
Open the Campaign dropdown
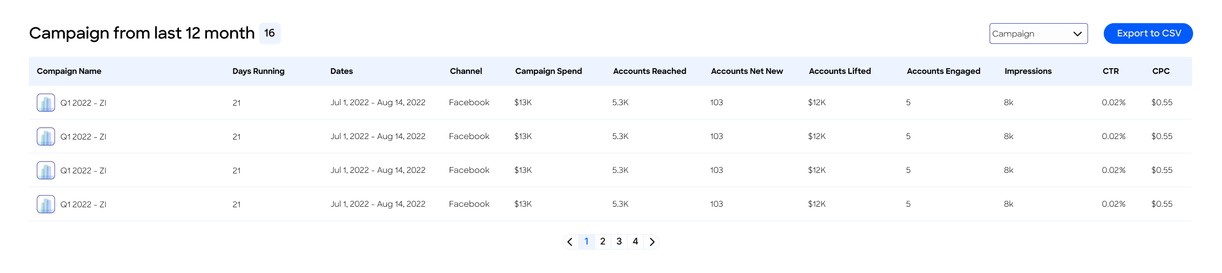click(1038, 34)
